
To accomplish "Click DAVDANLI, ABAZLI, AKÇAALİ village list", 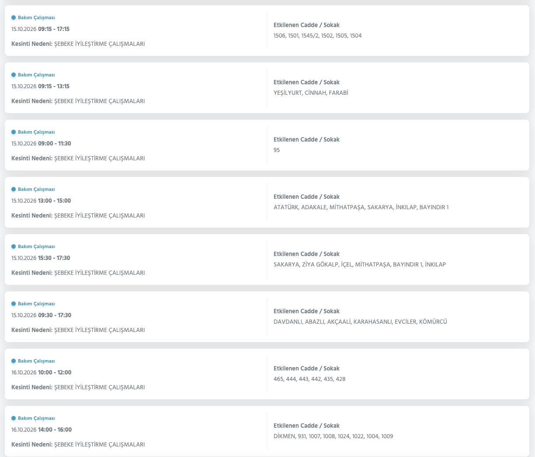I will pyautogui.click(x=360, y=322).
